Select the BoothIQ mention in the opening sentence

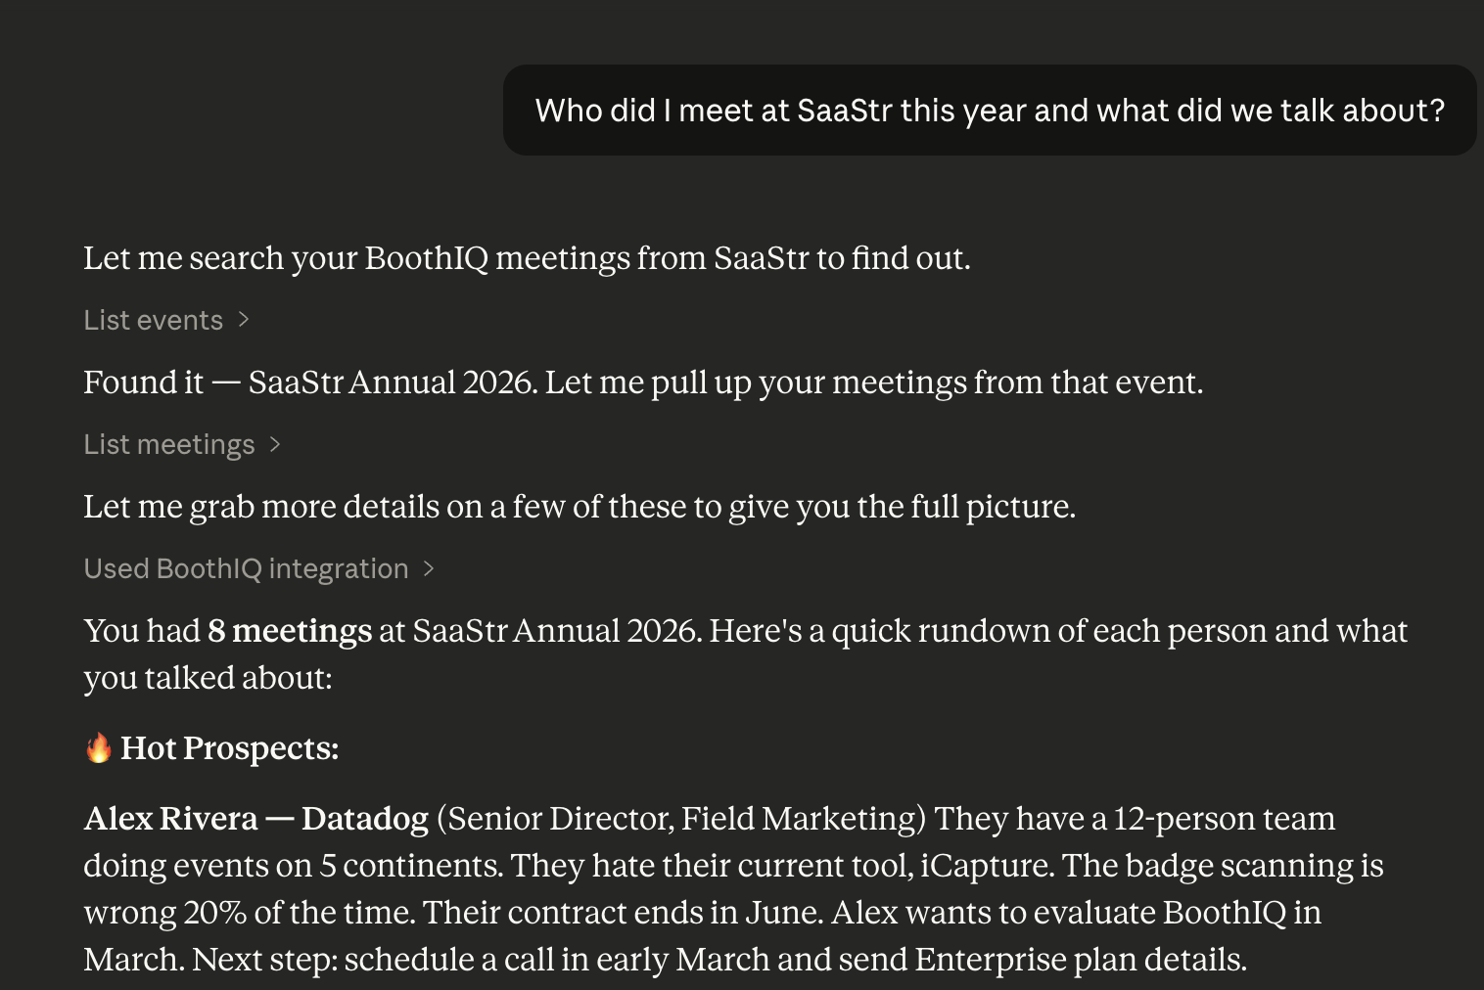[x=431, y=258]
